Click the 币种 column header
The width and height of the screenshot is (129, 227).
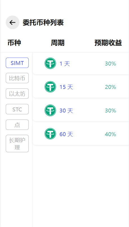(x=14, y=43)
